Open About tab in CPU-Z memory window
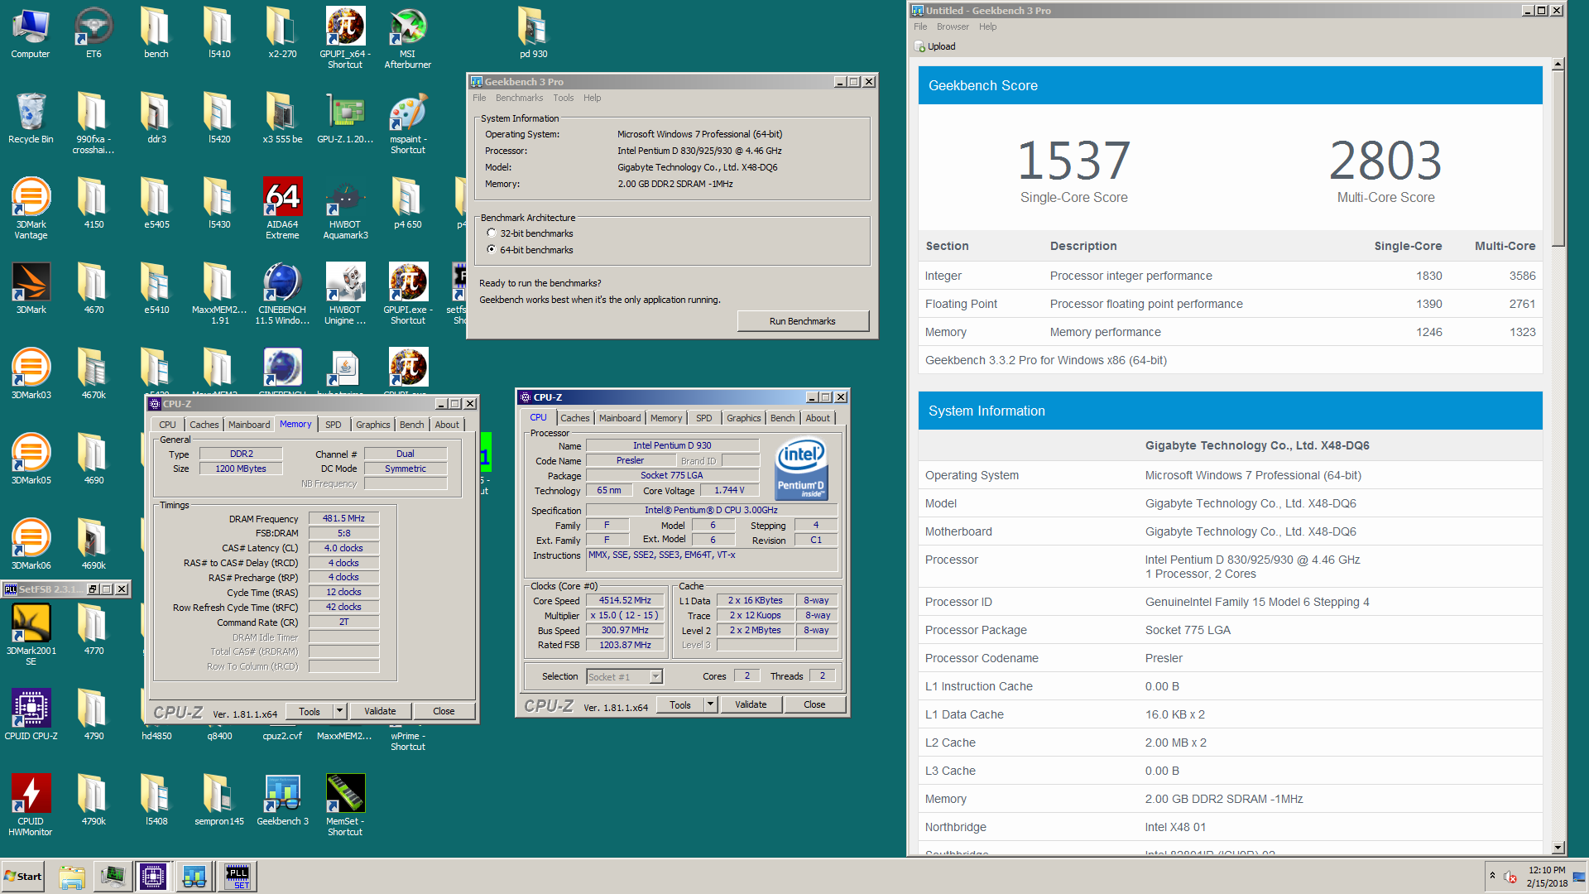The image size is (1589, 894). point(447,425)
